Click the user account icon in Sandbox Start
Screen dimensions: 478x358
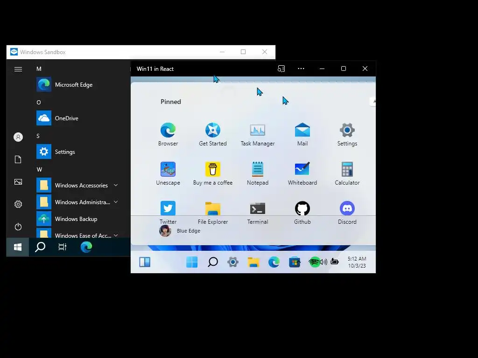(18, 137)
